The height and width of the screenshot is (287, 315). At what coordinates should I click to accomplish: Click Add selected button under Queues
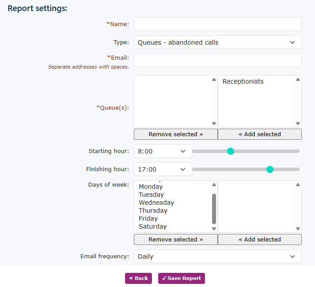click(259, 134)
